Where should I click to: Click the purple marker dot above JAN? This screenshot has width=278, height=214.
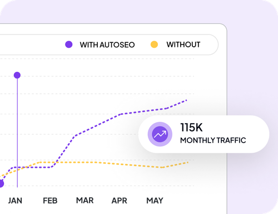pos(17,75)
